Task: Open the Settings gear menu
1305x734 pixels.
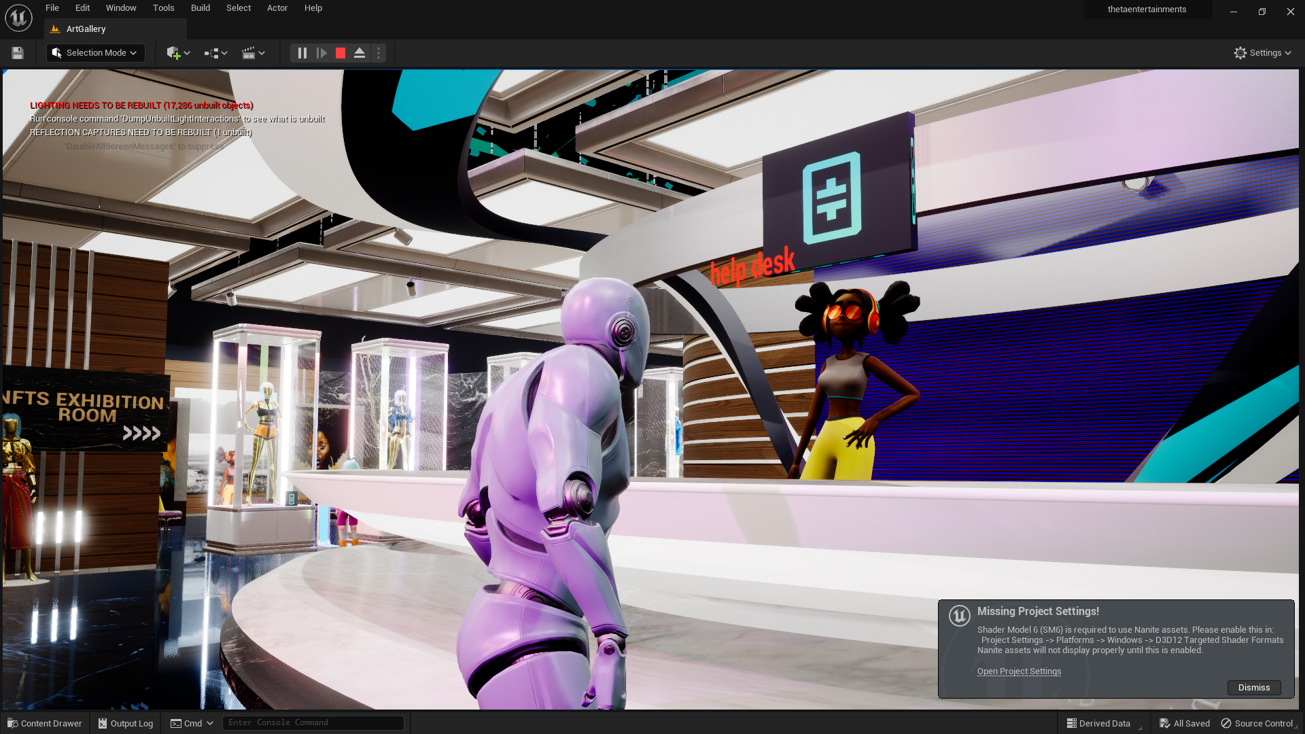Action: point(1262,53)
